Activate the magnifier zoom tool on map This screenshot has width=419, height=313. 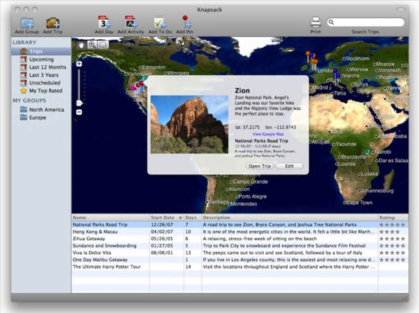coord(92,44)
